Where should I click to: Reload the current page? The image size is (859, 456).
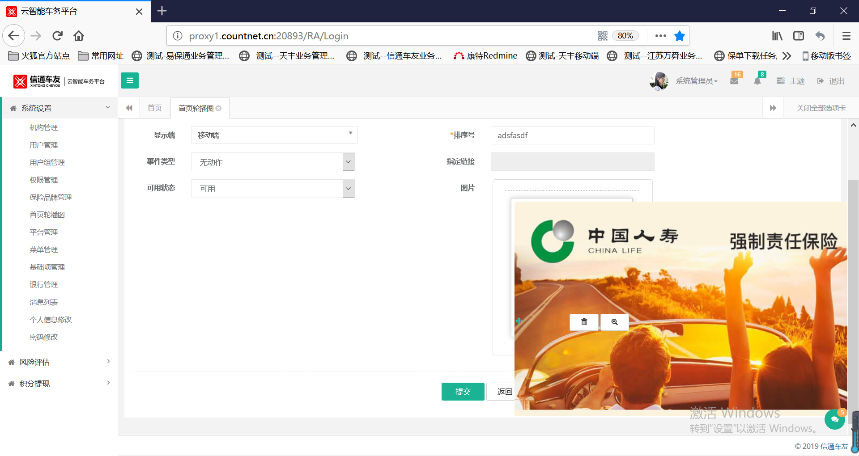point(58,36)
